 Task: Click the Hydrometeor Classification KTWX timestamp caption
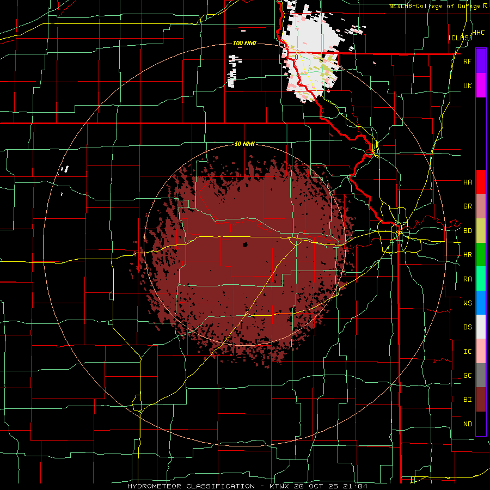247,486
